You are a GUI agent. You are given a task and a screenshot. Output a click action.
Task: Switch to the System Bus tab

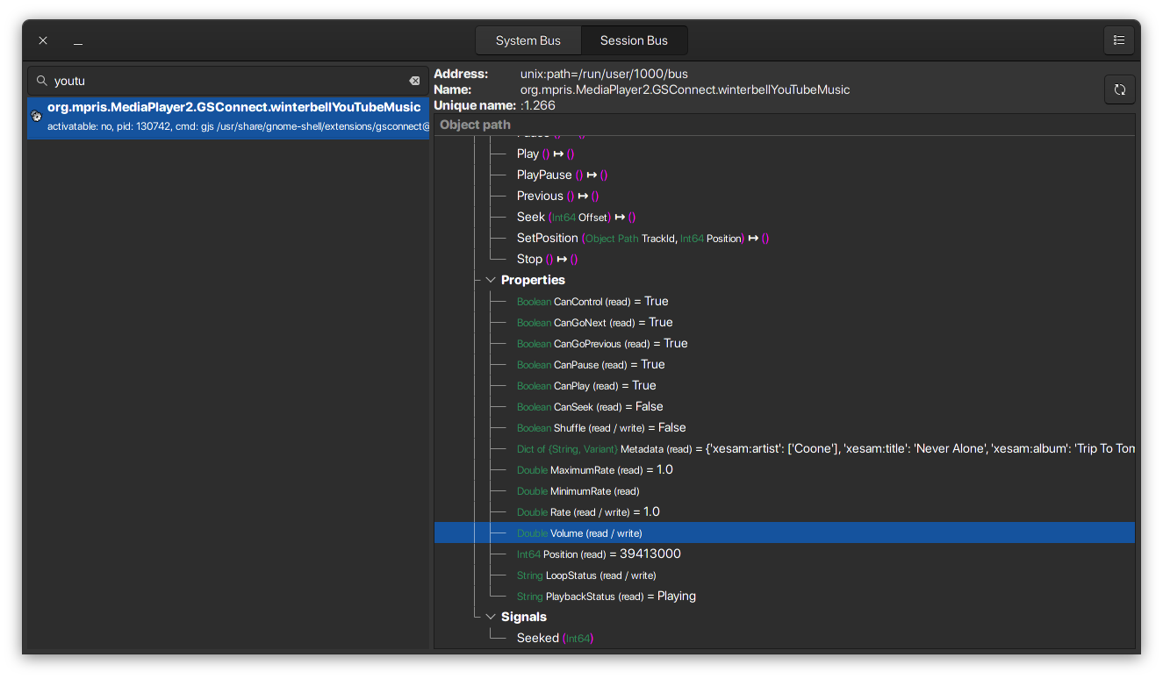528,39
